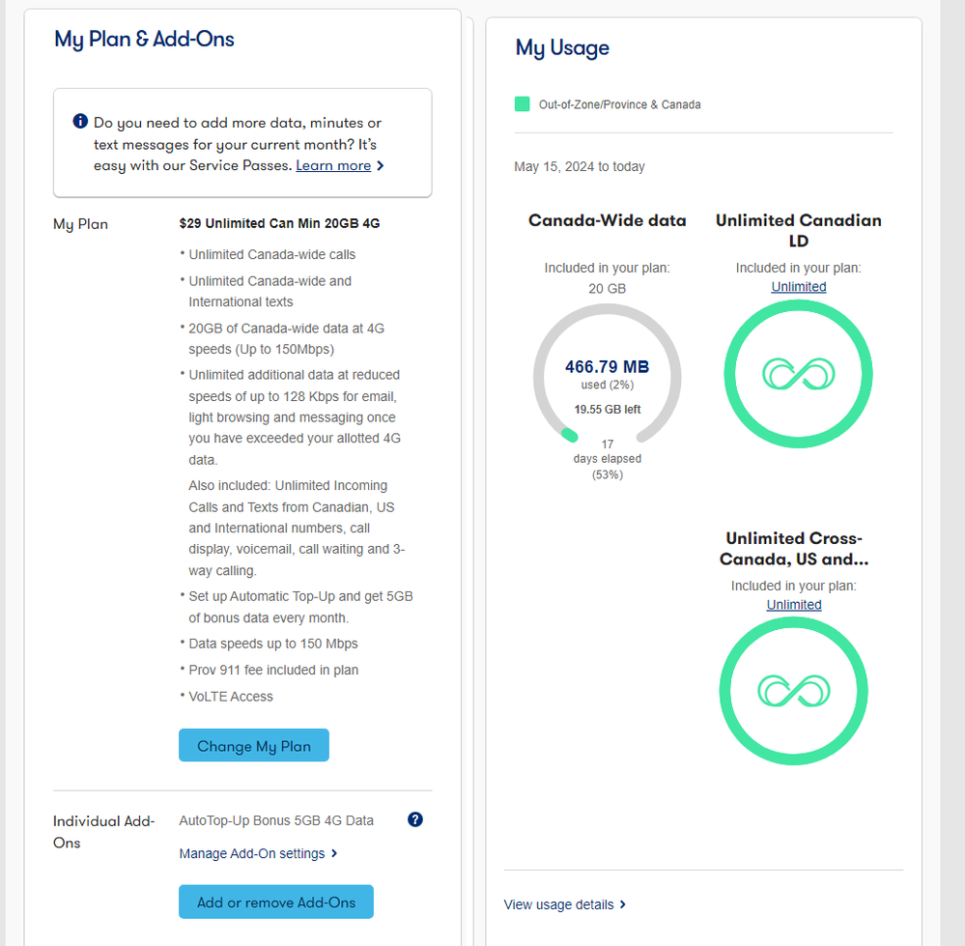Open View usage details link
The image size is (965, 946).
(x=558, y=904)
